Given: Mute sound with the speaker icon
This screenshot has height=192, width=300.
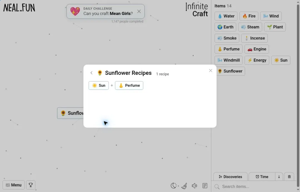Looking at the screenshot, I should (194, 186).
